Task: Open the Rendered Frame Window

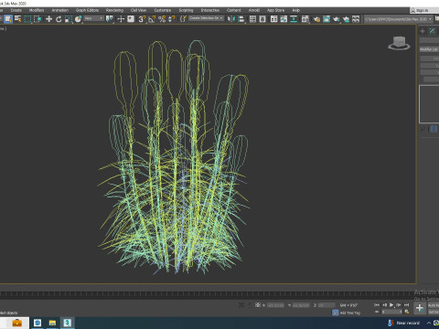Action: pos(327,19)
